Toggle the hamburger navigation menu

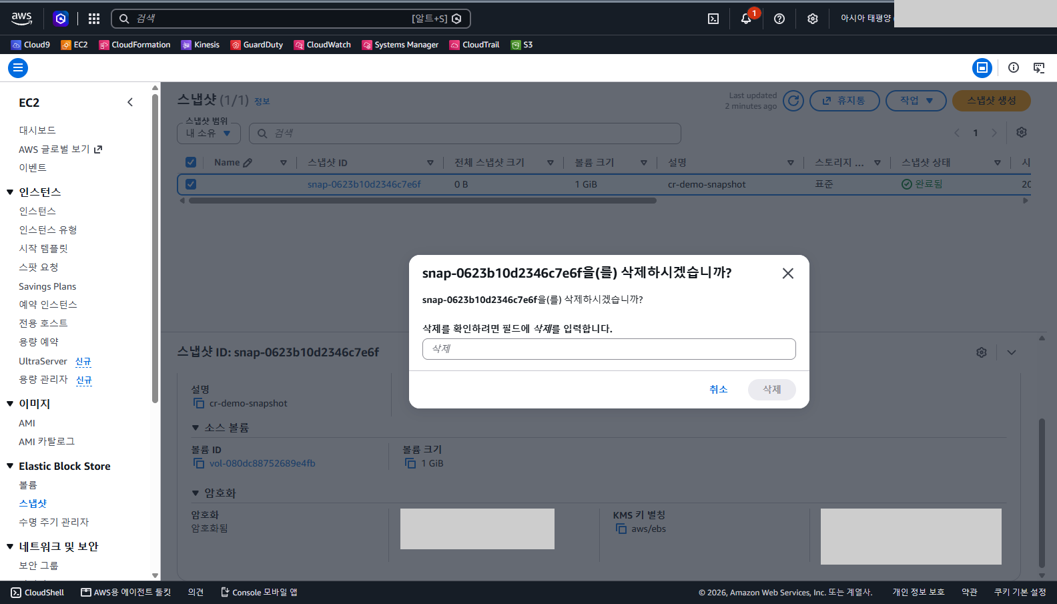tap(18, 67)
